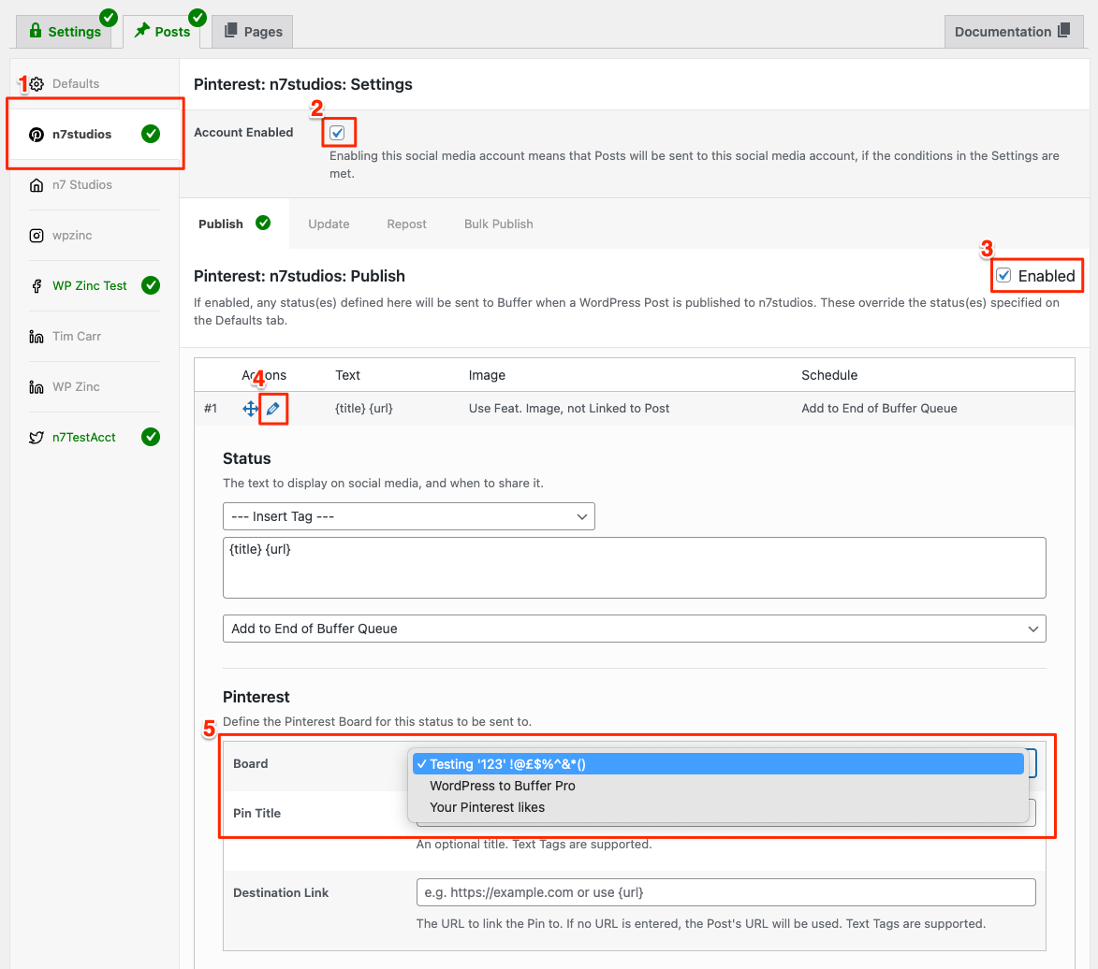The height and width of the screenshot is (969, 1098).
Task: Click the green check badge on the Settings tab
Action: pos(109,17)
